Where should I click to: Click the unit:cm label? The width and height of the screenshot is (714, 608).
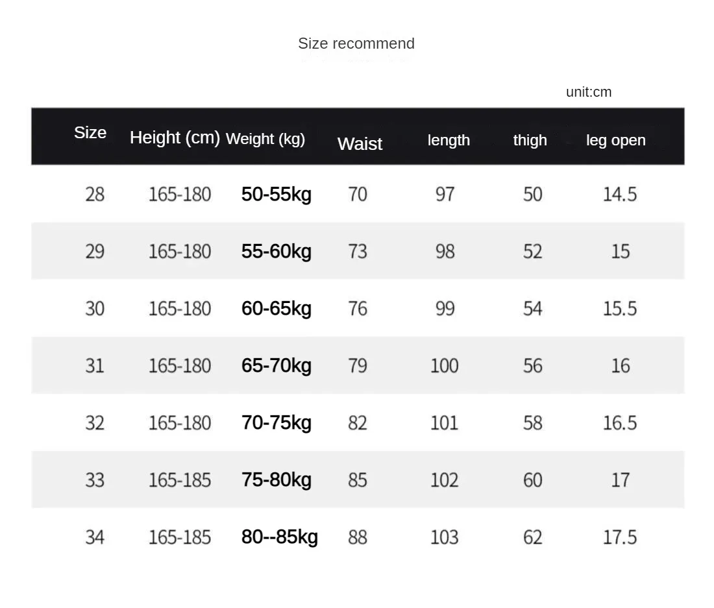(589, 92)
